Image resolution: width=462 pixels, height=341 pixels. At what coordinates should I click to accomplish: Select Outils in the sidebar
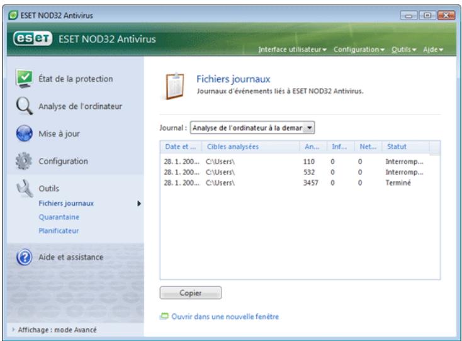pyautogui.click(x=49, y=189)
